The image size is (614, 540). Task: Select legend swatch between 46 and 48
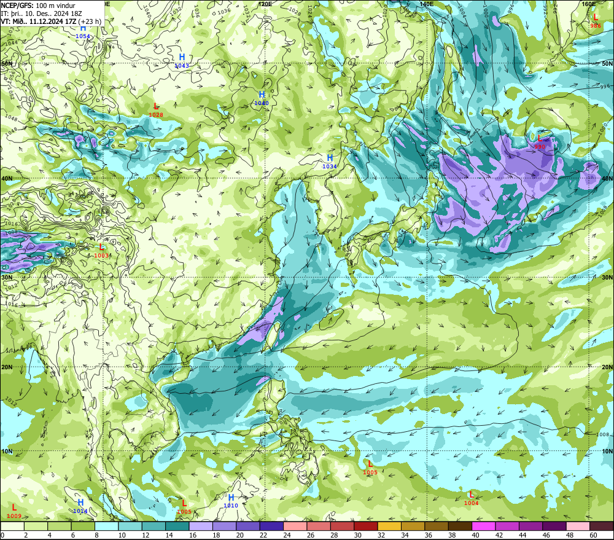tap(554, 526)
